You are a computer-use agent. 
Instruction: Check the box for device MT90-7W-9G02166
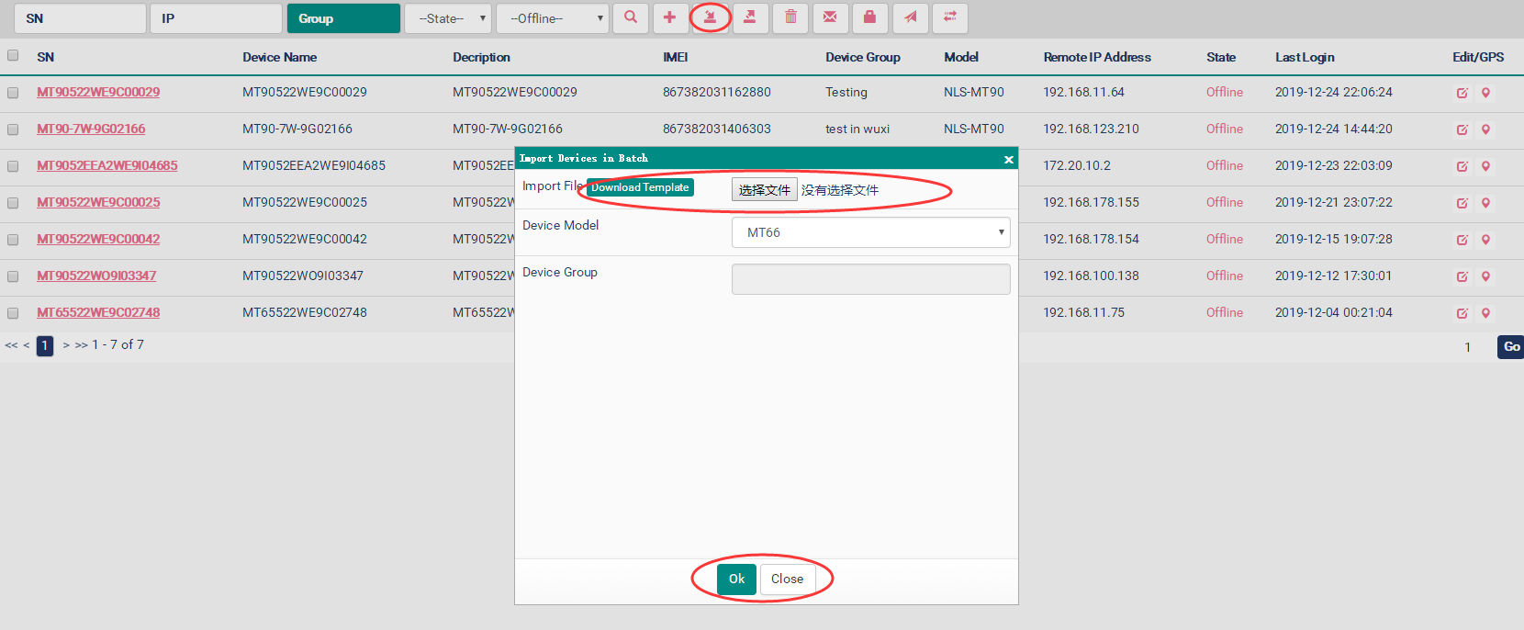(x=13, y=129)
